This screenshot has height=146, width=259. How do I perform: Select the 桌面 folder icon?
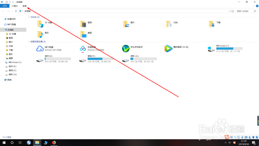[83, 34]
